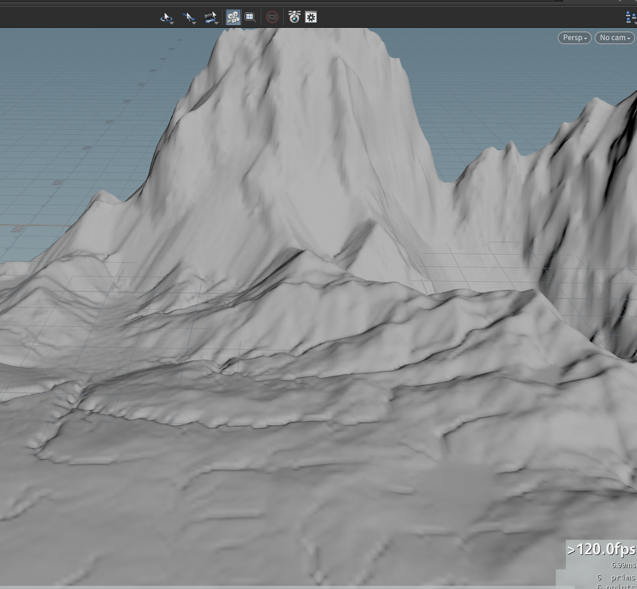Screen dimensions: 637x589
Task: Open the white asterisk settings icon
Action: [x=311, y=17]
